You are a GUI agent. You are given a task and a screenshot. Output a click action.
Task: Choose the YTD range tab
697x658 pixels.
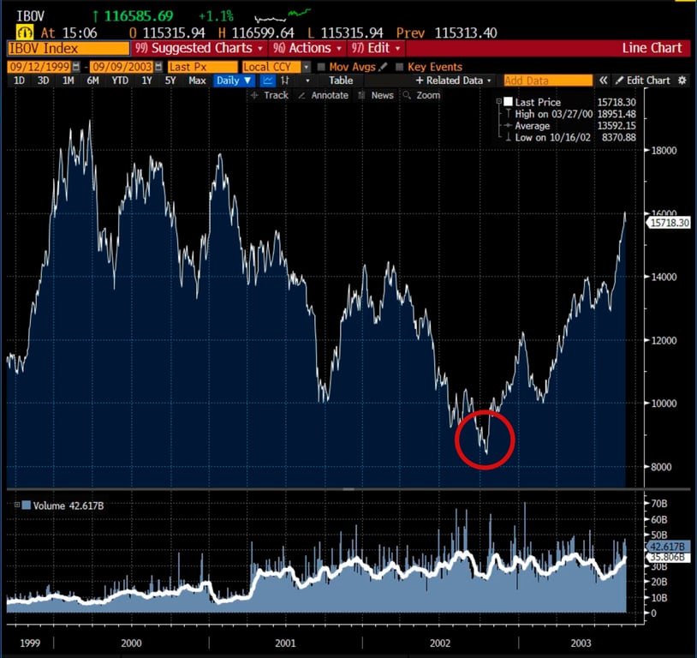pos(120,81)
